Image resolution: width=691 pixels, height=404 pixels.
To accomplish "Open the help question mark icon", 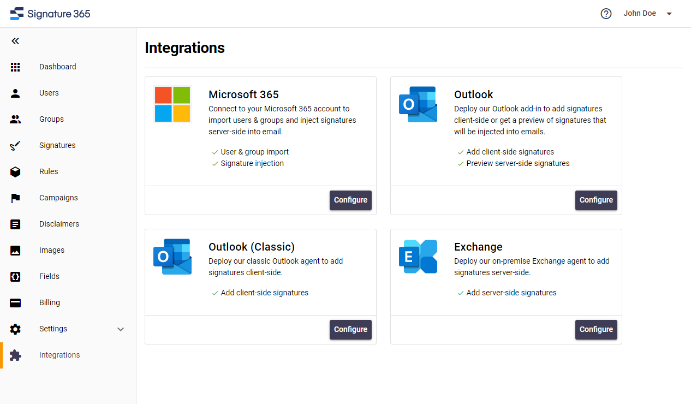I will (606, 14).
